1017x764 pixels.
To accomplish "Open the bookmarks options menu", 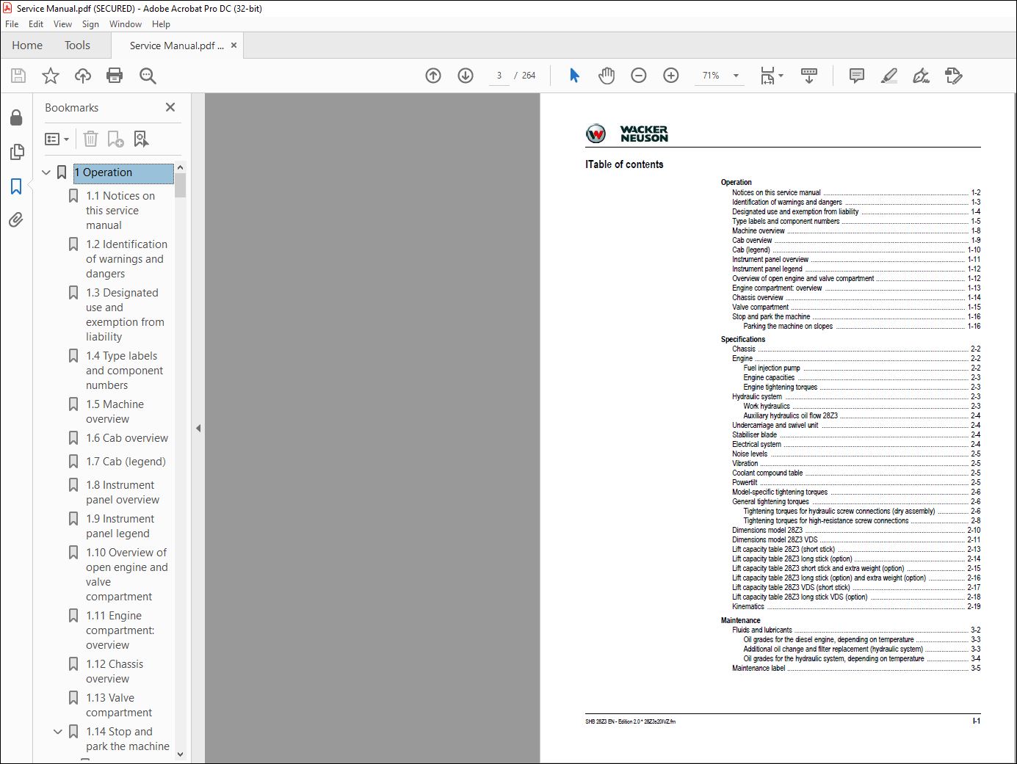I will 57,139.
